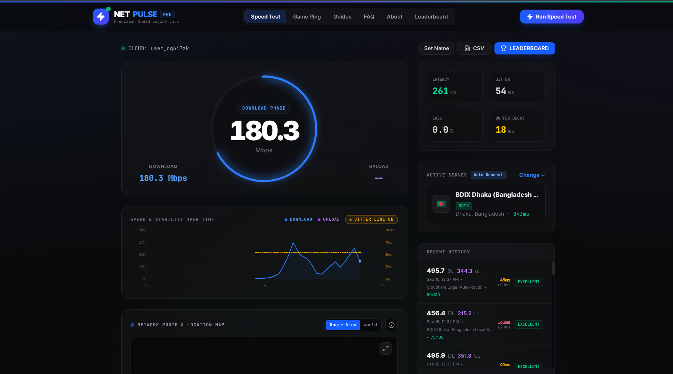Click the info icon beside World
Viewport: 673px width, 374px height.
pos(391,325)
